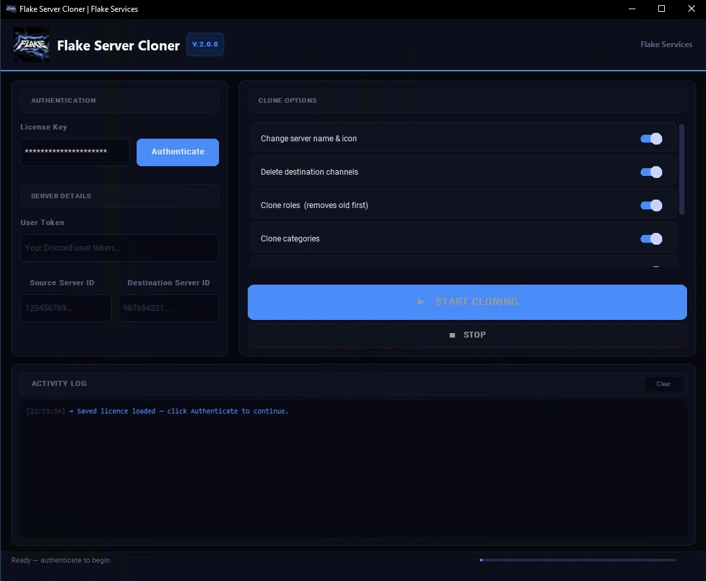Maximize the Flake Server Cloner window
Screen dimensions: 706x581
click(x=662, y=9)
